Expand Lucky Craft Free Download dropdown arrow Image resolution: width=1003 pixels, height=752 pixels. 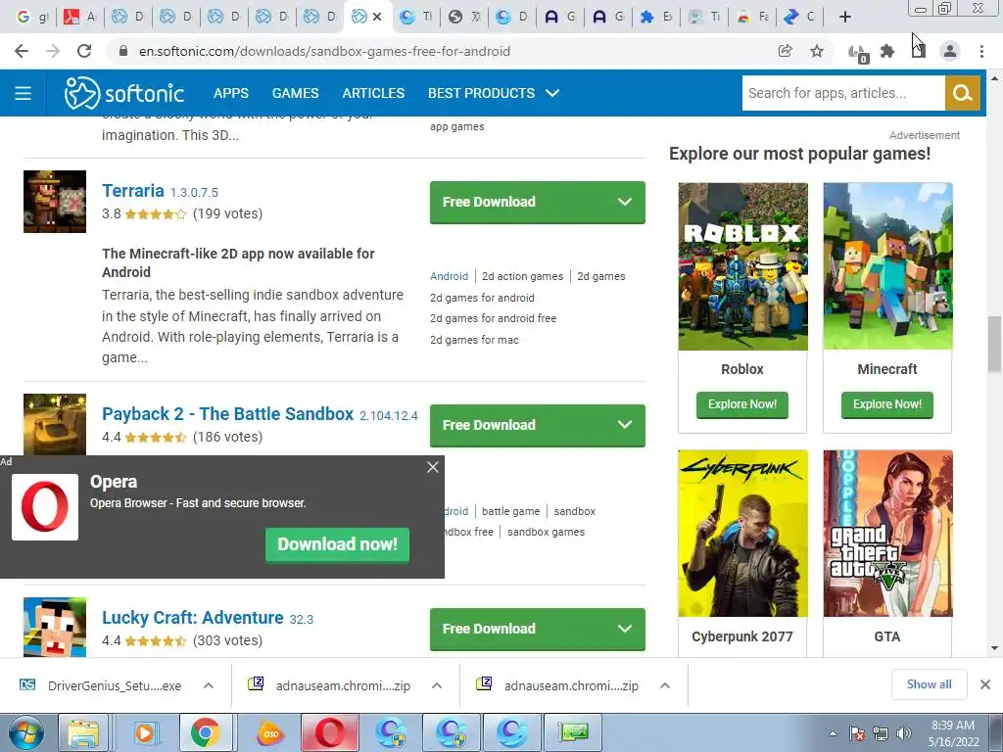point(624,630)
